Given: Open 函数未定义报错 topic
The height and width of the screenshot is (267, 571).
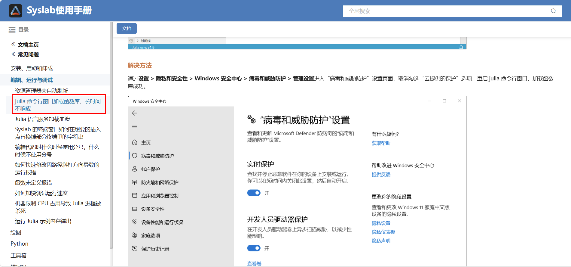Looking at the screenshot, I should [33, 183].
